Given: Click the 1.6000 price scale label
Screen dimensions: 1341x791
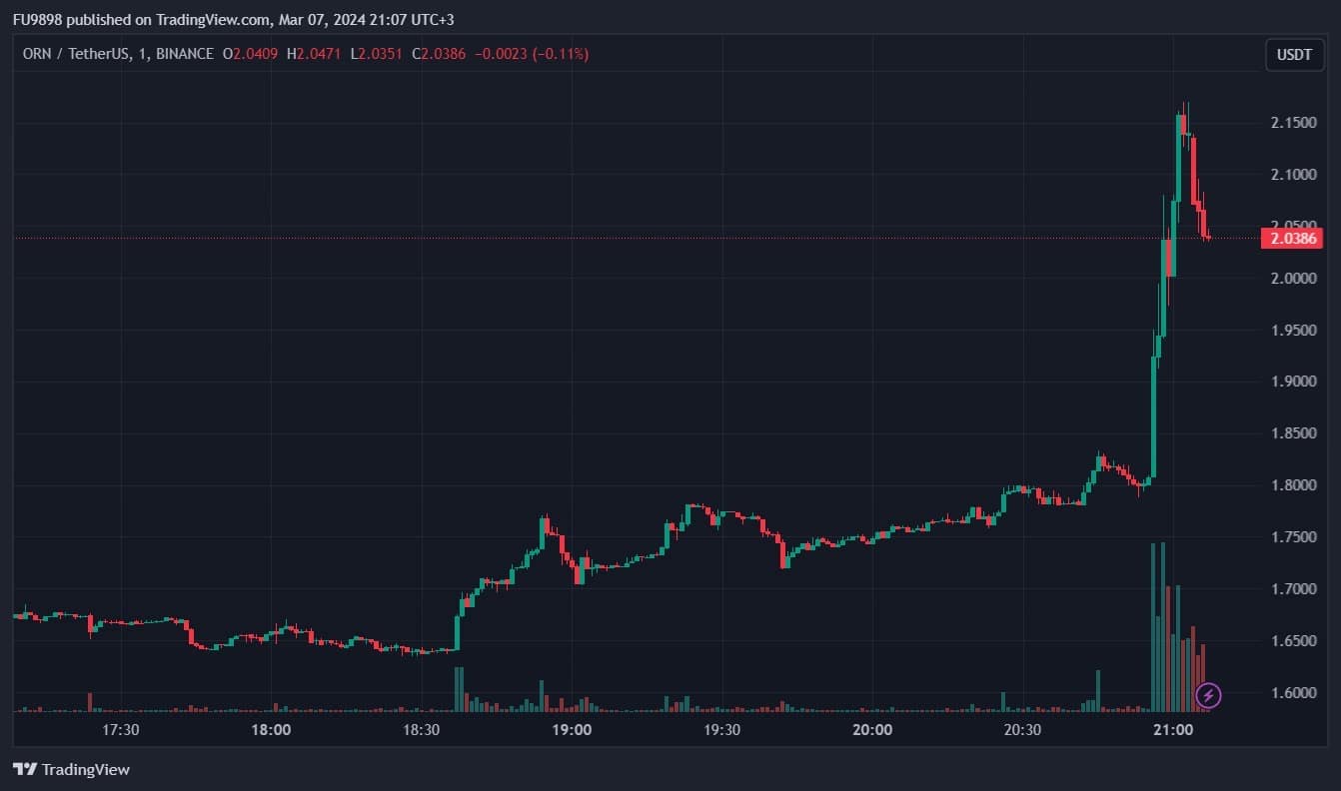Looking at the screenshot, I should click(x=1294, y=693).
